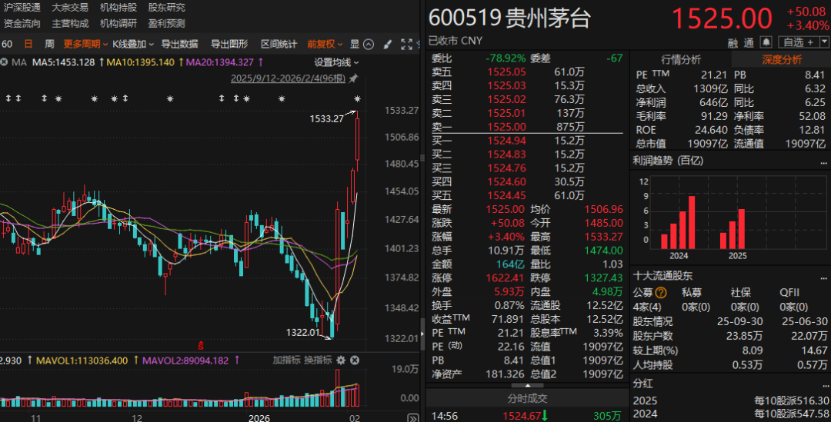This screenshot has height=422, width=831.
Task: Click the 2025/9/12-2026/2/4 date range link
Action: click(288, 78)
